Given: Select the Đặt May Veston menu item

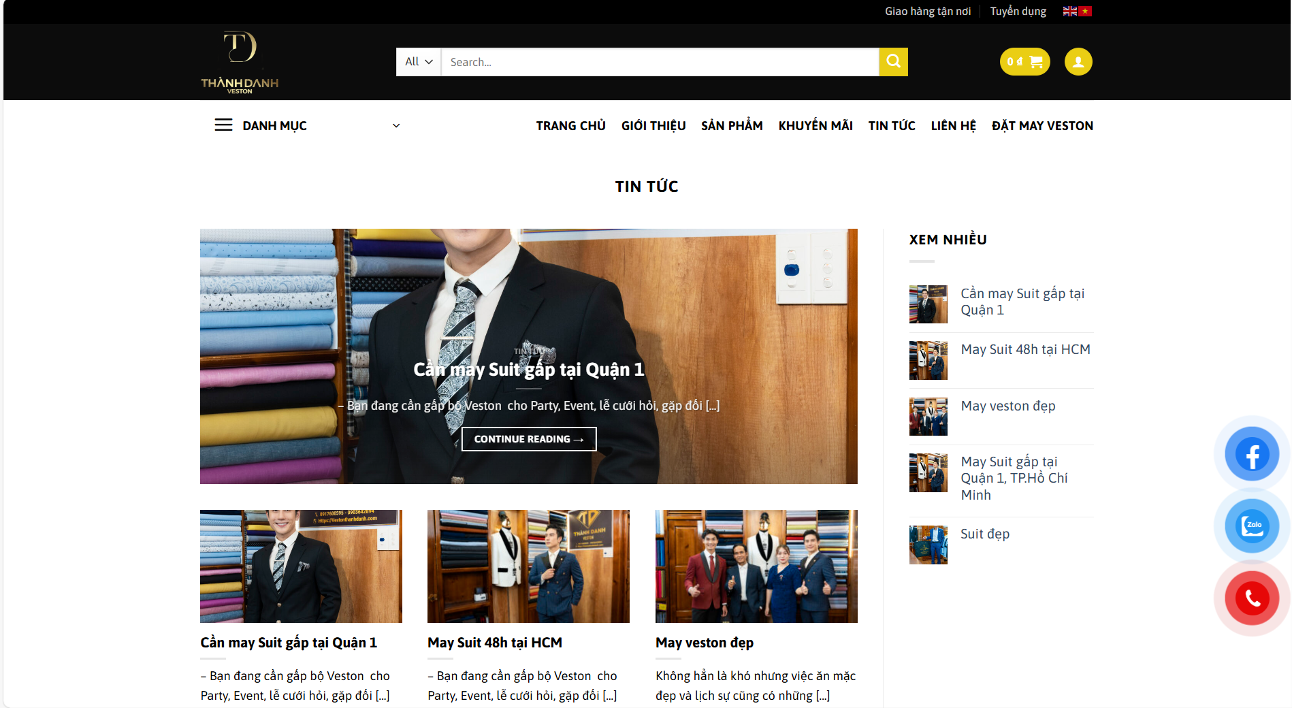Looking at the screenshot, I should click(x=1041, y=126).
